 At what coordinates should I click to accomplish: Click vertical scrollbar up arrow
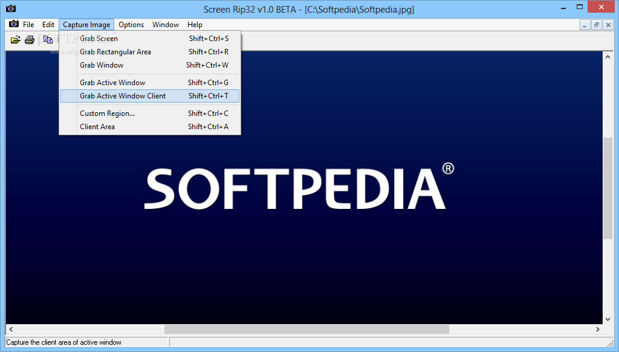(608, 57)
